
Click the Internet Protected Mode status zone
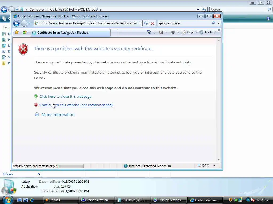pos(147,166)
